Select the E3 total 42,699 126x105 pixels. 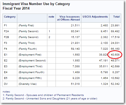point(115,66)
